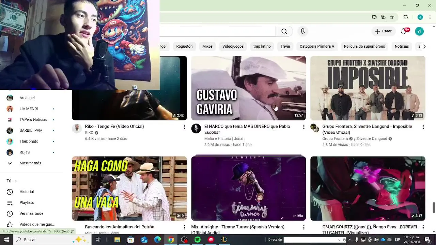Screen dimensions: 436x245
Task: Open Task View on the taskbar
Action: (x=98, y=240)
